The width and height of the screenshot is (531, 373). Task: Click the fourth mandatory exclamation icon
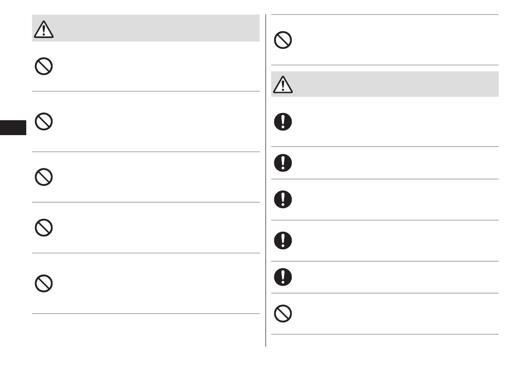pos(283,240)
